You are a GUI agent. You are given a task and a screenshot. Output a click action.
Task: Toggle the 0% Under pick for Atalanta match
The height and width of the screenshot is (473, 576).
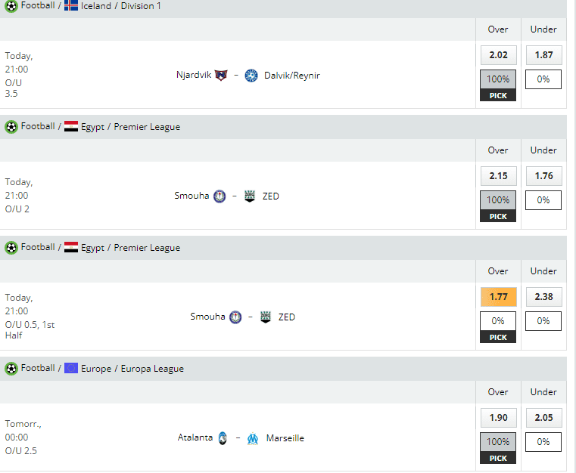point(543,442)
